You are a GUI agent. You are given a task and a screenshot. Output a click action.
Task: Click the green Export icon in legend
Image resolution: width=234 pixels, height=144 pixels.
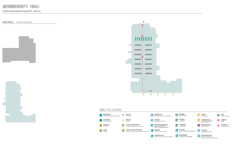(x=123, y=120)
